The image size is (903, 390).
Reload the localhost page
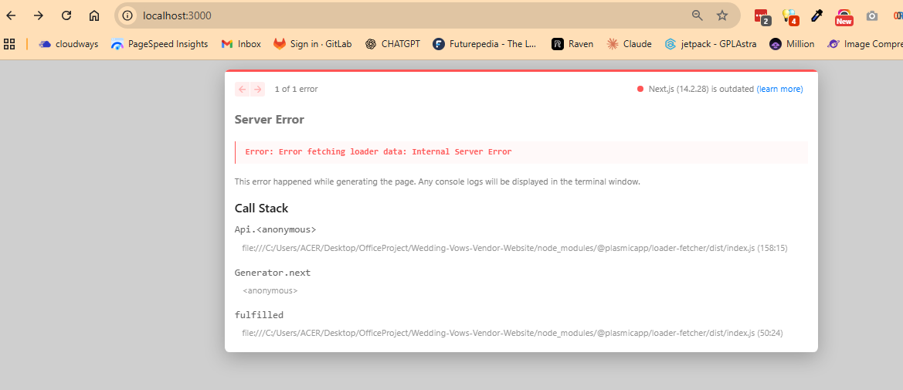click(66, 15)
